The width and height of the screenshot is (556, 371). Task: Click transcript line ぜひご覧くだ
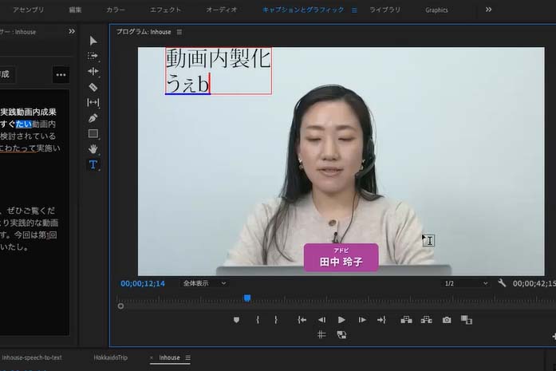(30, 211)
